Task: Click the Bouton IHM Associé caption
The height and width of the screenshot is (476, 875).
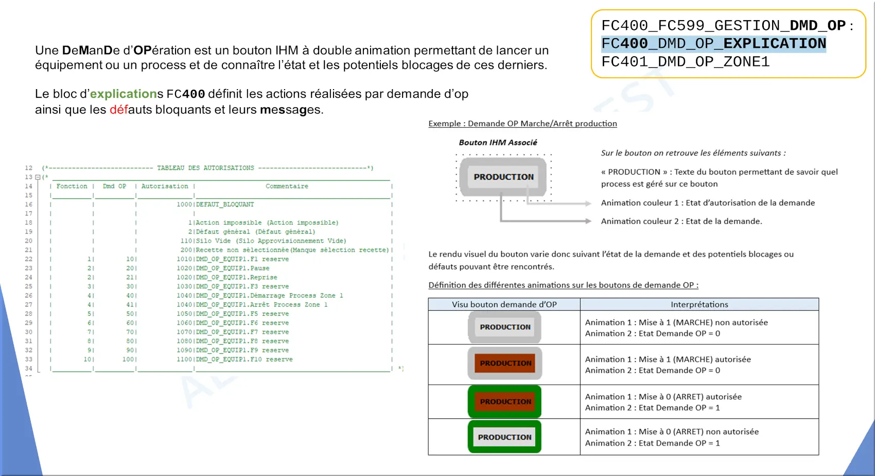Action: [498, 143]
